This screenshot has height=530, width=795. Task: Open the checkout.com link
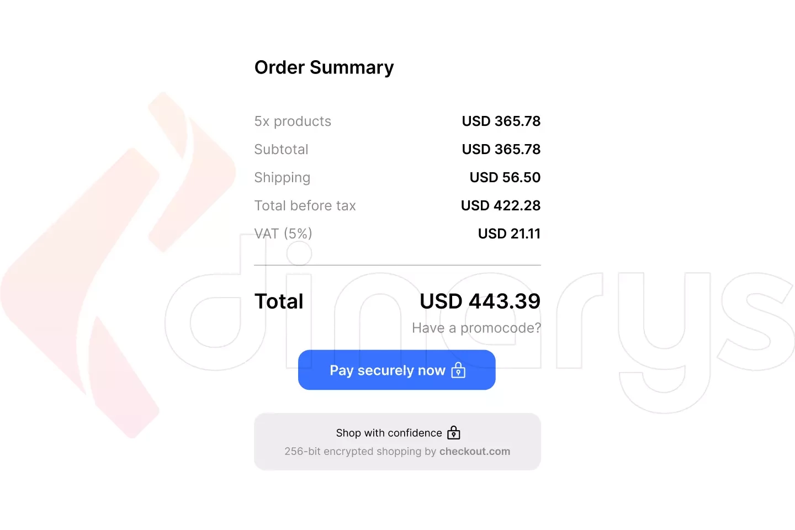(x=475, y=451)
